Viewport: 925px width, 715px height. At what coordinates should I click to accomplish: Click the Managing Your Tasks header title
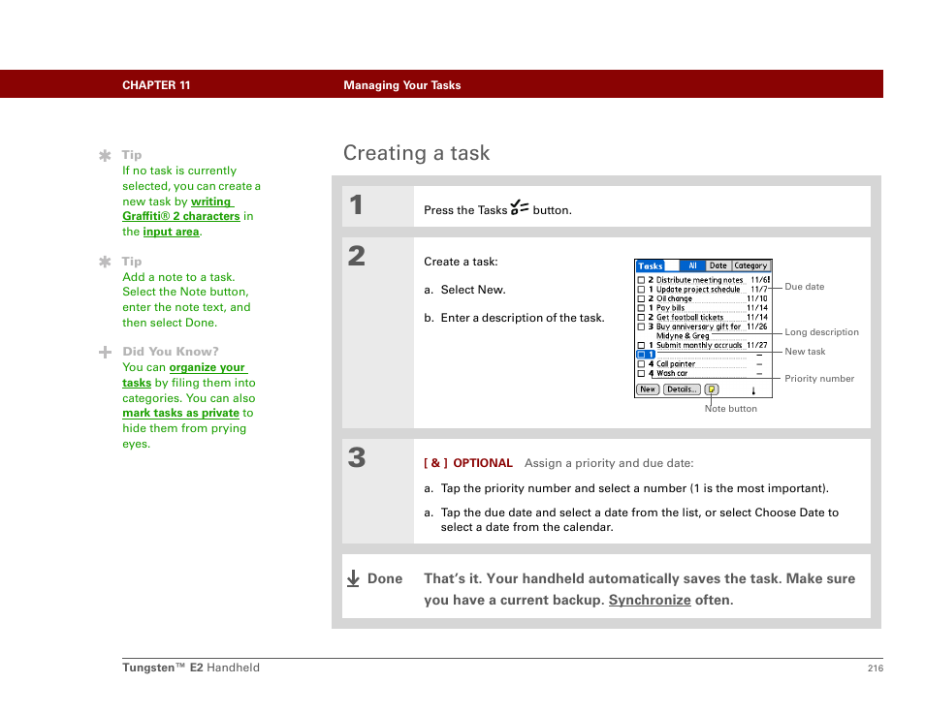pyautogui.click(x=402, y=85)
